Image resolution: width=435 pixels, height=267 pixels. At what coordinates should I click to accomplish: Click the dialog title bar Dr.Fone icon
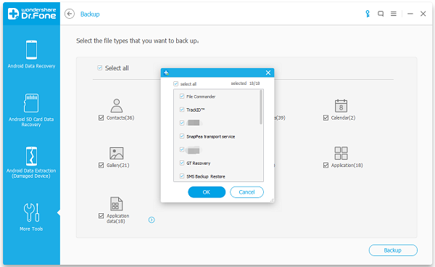coord(166,73)
